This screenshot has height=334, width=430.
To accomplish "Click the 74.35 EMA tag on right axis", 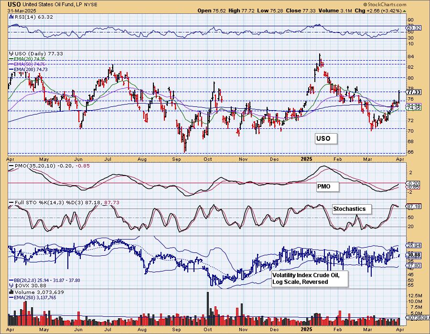I will point(414,108).
